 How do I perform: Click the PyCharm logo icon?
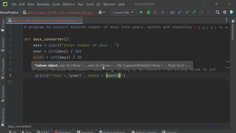pyautogui.click(x=5, y=4)
